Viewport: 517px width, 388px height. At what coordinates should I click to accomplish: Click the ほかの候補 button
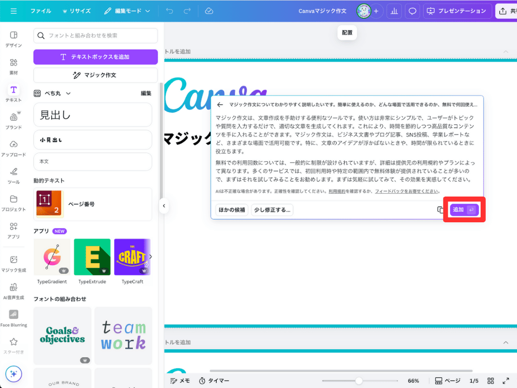(232, 210)
